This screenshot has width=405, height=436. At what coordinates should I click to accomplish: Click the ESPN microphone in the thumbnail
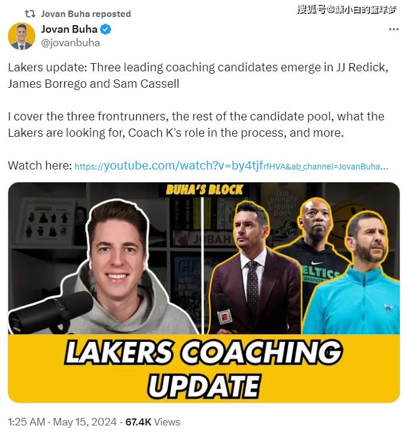223,313
